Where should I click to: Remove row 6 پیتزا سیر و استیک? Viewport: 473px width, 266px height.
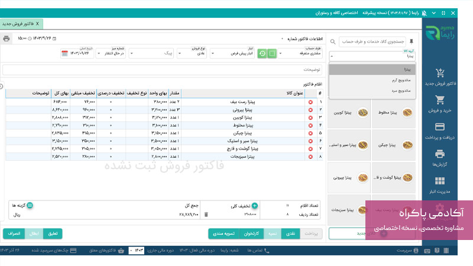coord(310,141)
